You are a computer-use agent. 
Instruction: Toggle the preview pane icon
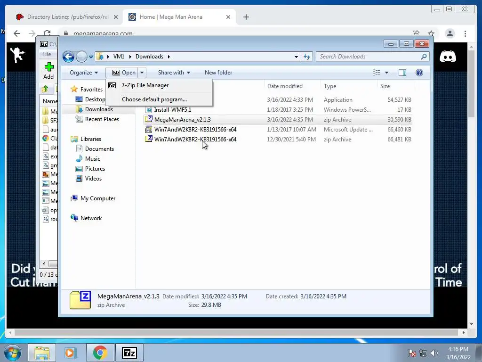click(x=402, y=73)
